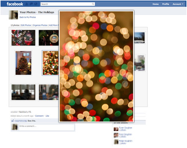Open the Organize Photos link
Image resolution: width=187 pixels, height=148 pixels.
coord(40,25)
